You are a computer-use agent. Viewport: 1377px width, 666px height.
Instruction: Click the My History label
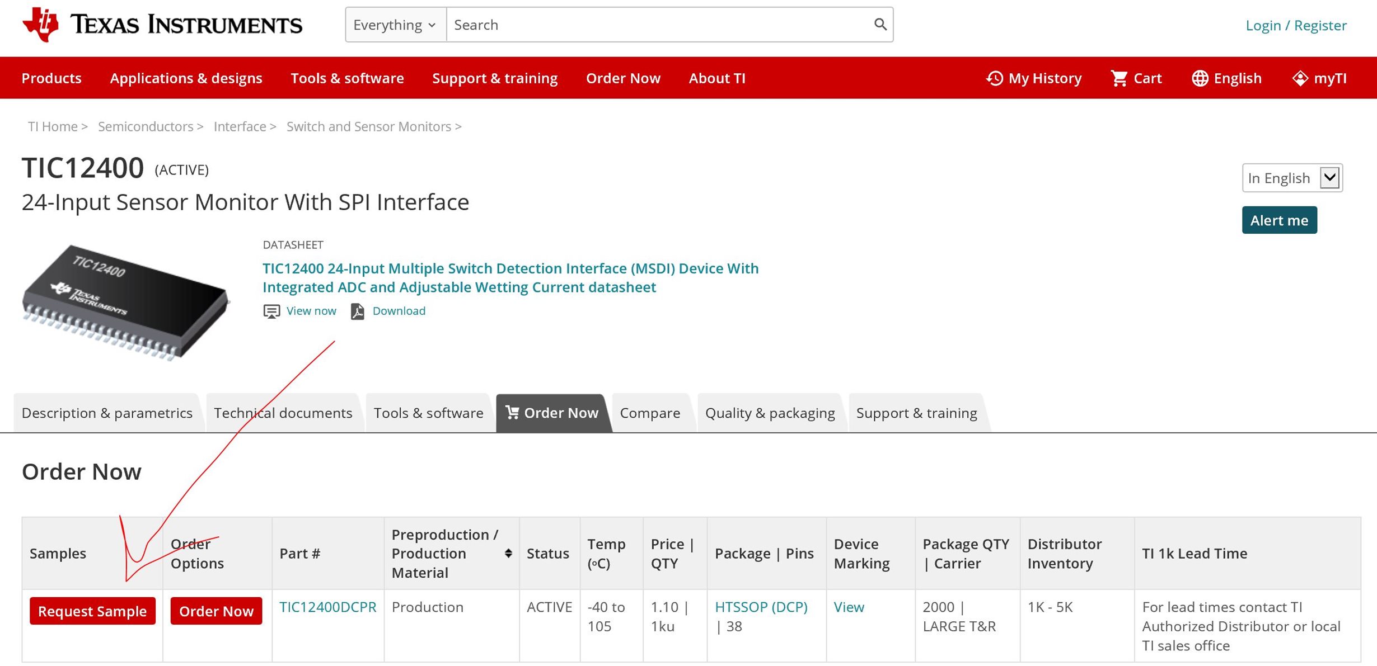[x=1045, y=78]
